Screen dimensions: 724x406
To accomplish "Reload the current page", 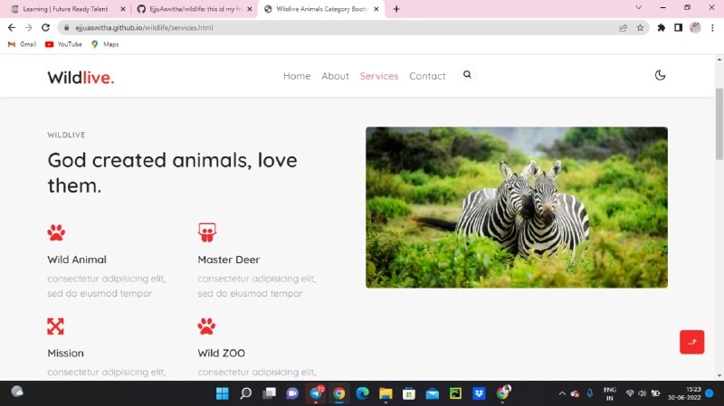I will [45, 28].
